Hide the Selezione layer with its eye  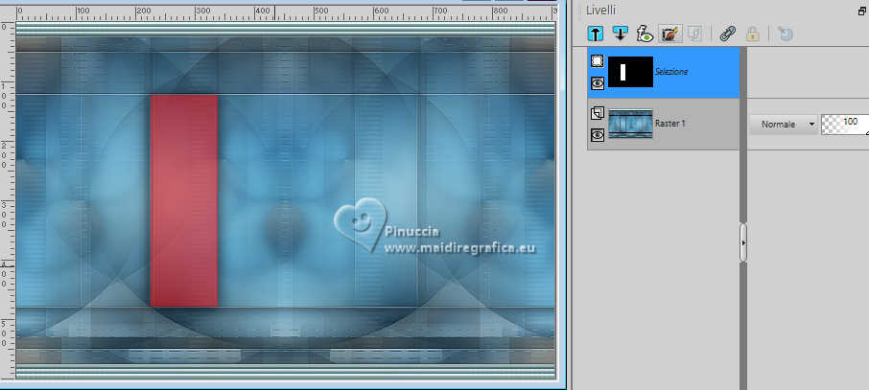597,83
